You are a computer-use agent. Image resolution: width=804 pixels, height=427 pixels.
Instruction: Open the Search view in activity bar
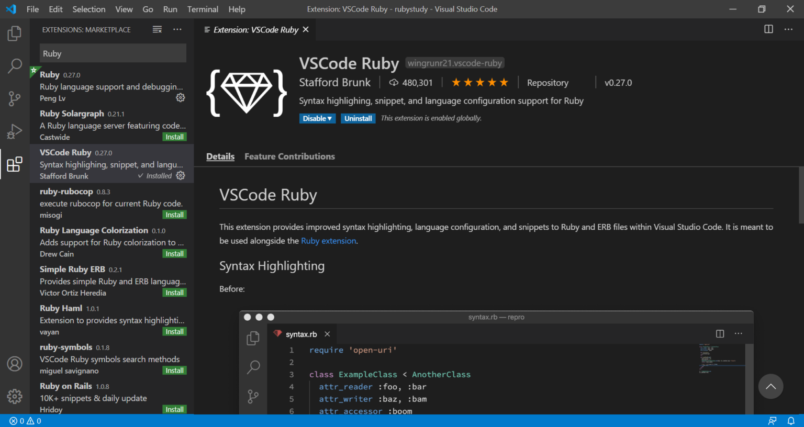coord(14,66)
